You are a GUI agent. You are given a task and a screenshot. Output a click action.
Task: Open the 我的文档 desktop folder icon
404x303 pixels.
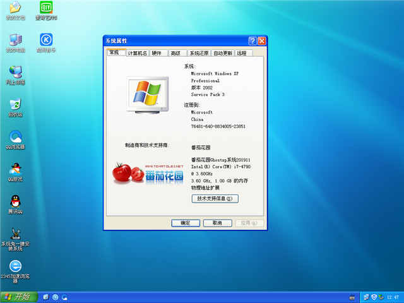click(15, 10)
